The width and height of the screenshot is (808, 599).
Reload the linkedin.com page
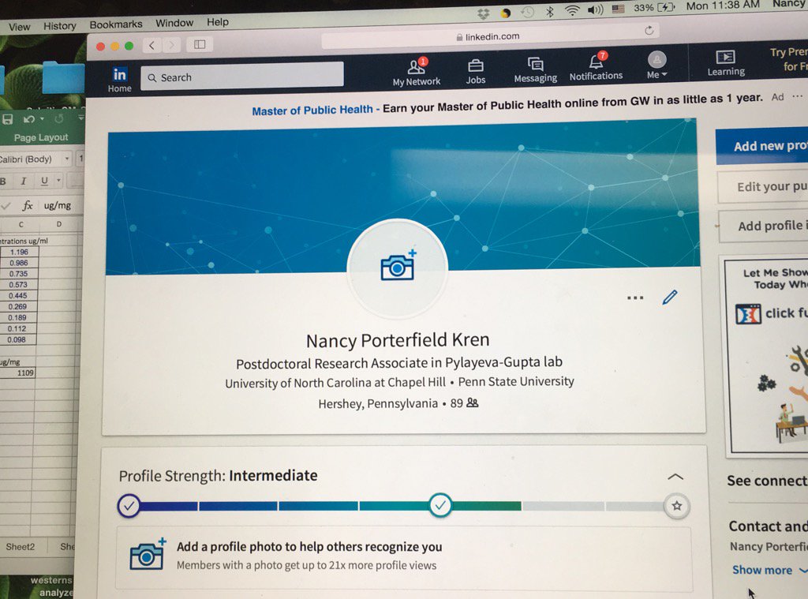pyautogui.click(x=649, y=31)
